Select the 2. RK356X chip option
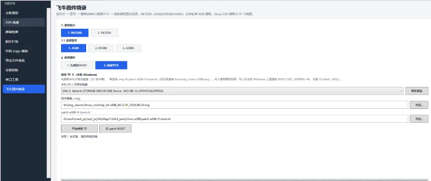Viewport: 431px width, 181px height. pos(104,33)
